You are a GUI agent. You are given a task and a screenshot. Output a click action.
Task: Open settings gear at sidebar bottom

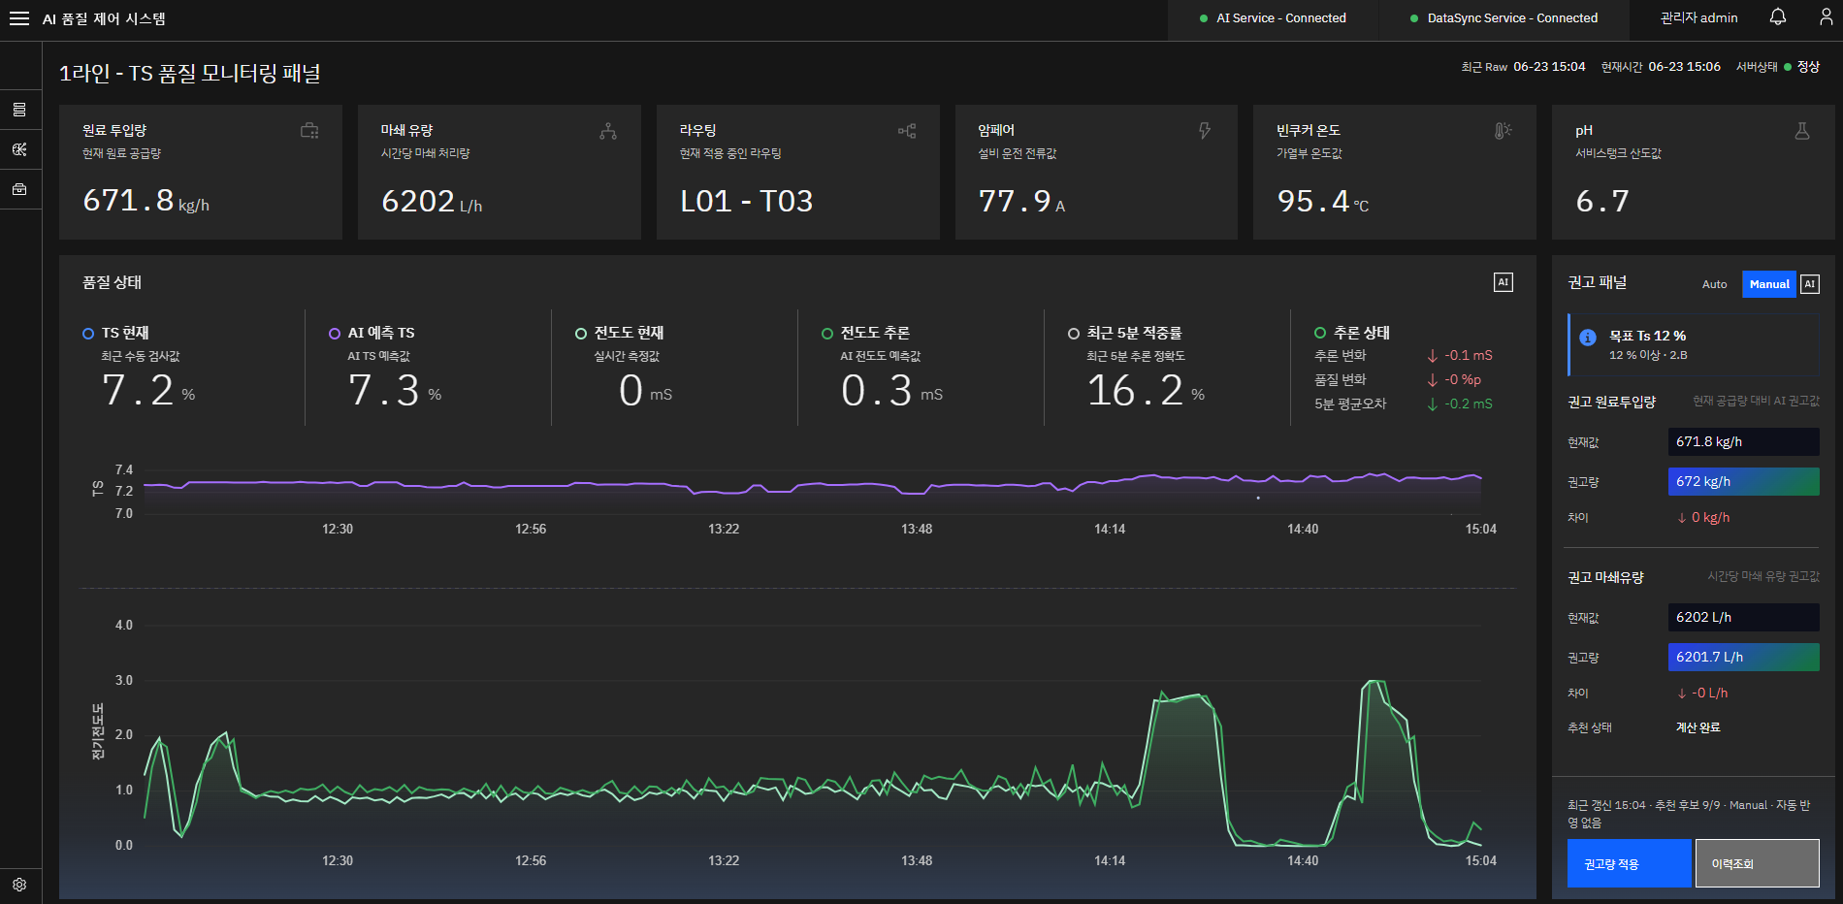coord(19,885)
